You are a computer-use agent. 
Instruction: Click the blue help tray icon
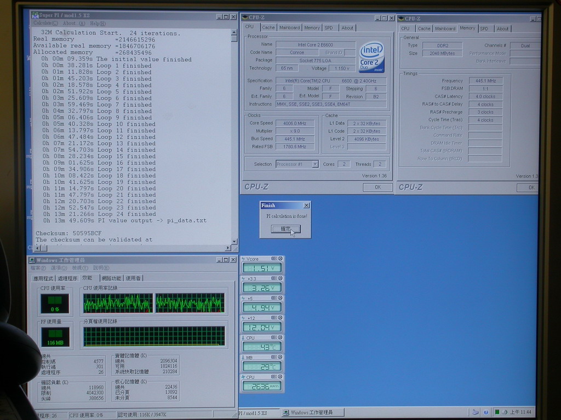coord(485,412)
